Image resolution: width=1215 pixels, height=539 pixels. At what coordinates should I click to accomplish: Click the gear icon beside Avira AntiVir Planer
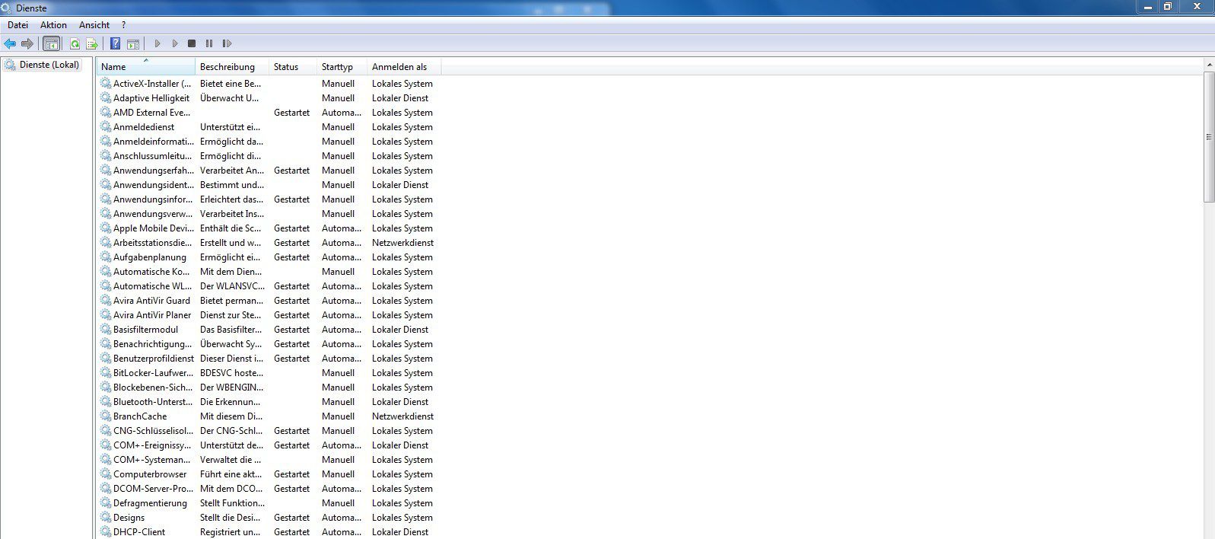click(x=106, y=315)
